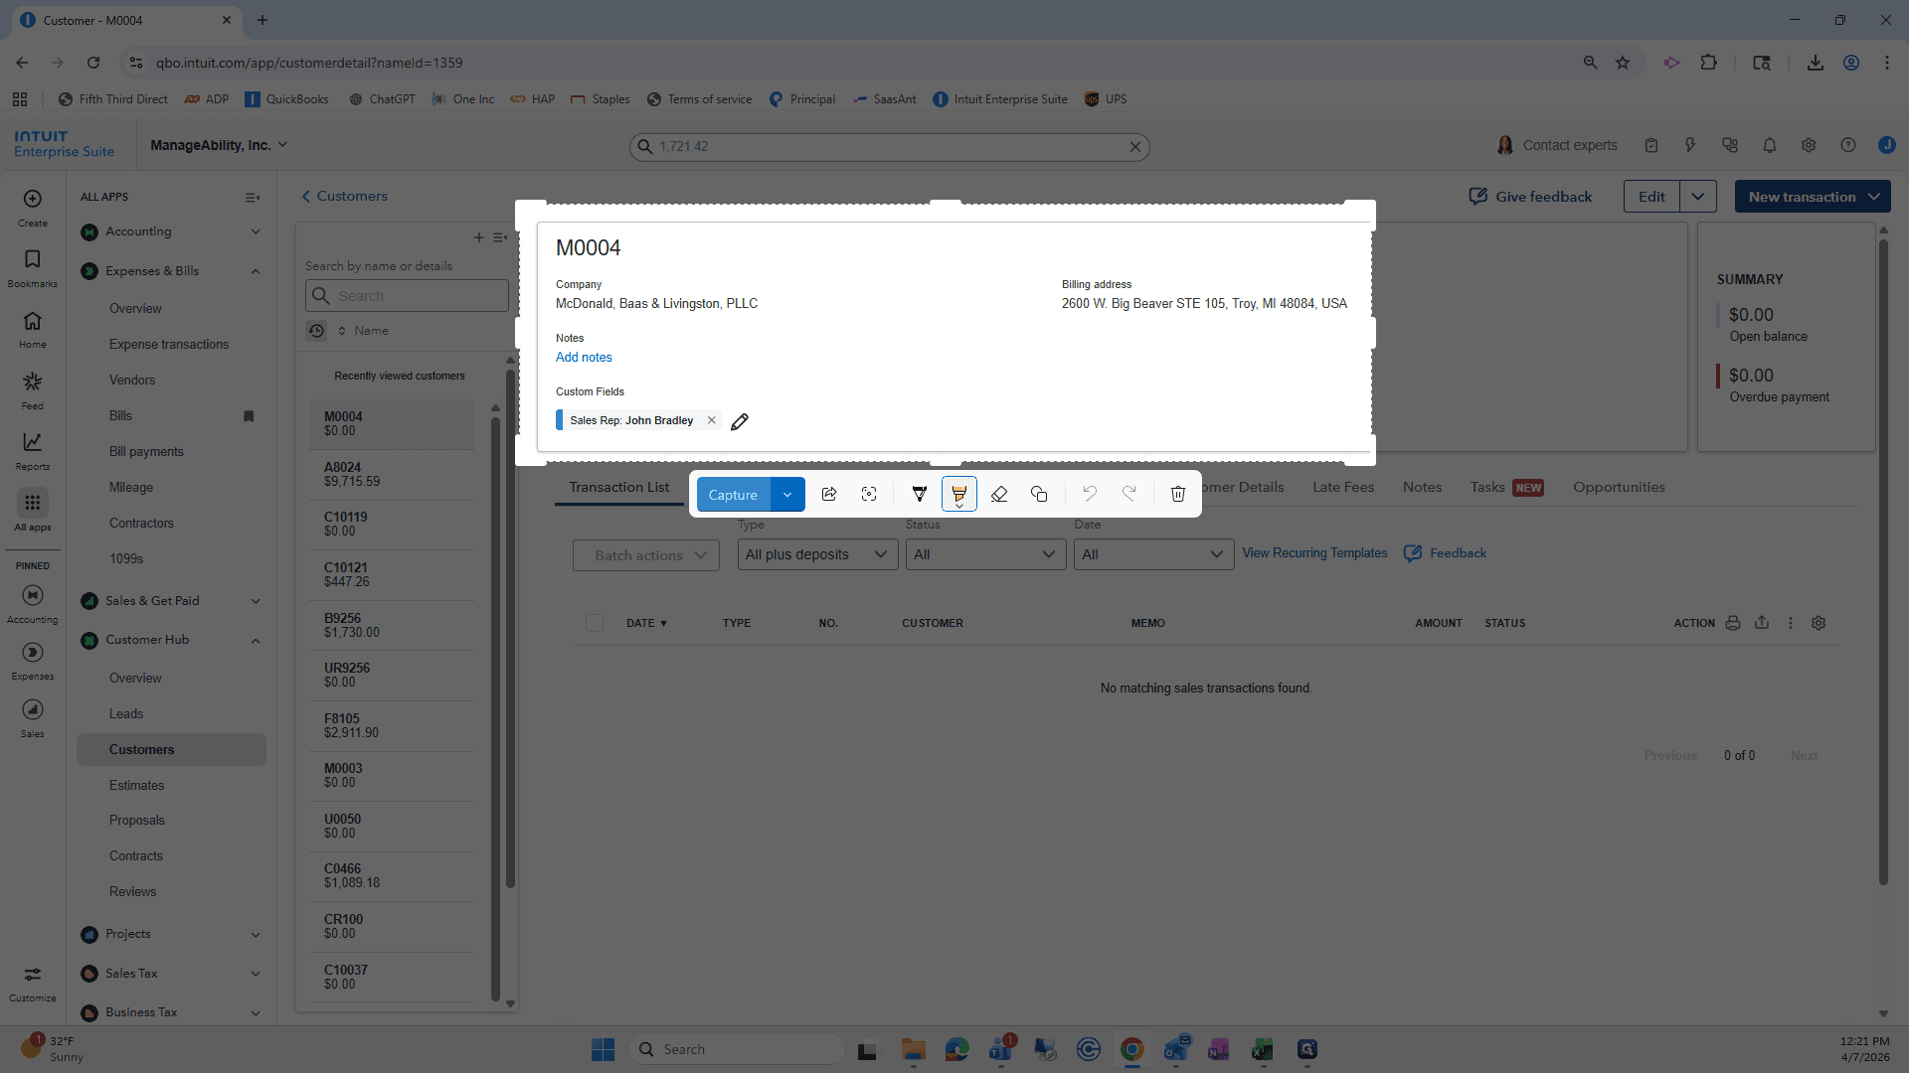This screenshot has width=1909, height=1073.
Task: Discard the snip with trash icon
Action: (1178, 494)
